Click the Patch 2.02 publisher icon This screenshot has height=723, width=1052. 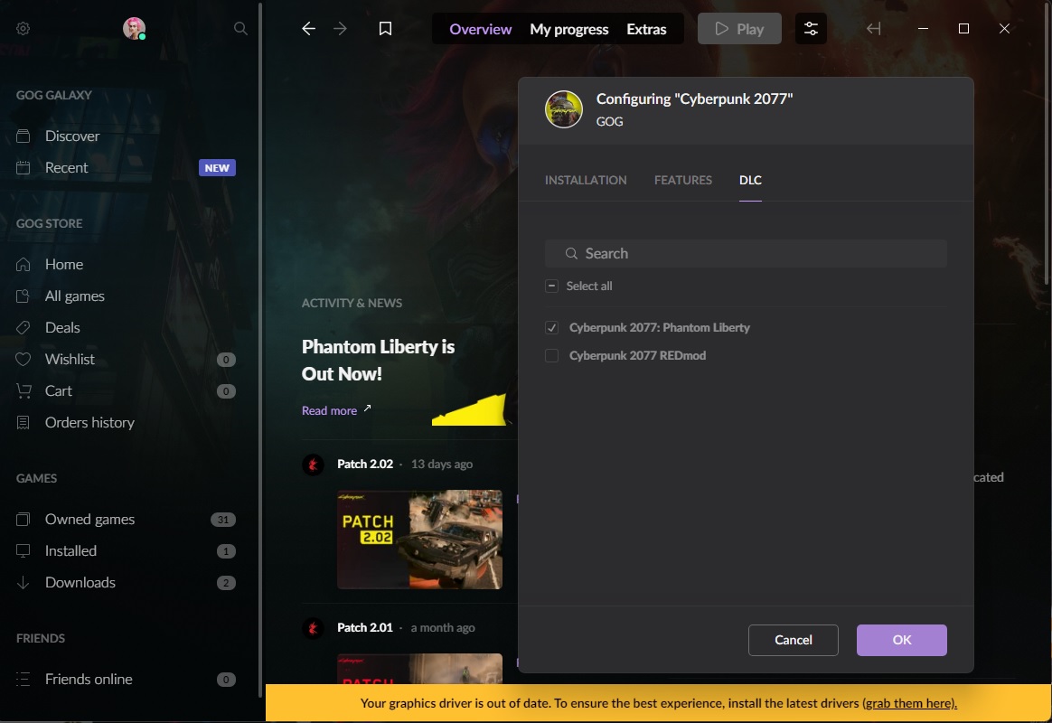tap(313, 465)
